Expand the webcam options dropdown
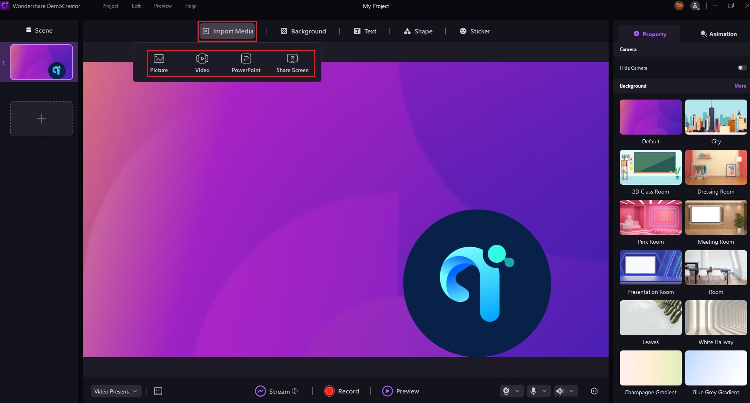The width and height of the screenshot is (750, 403). point(517,391)
